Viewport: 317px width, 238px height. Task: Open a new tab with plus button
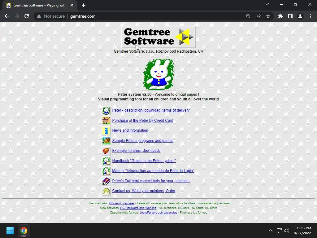(84, 5)
